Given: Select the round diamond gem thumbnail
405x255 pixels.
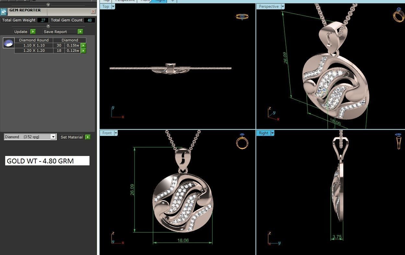Looking at the screenshot, I should coord(8,43).
